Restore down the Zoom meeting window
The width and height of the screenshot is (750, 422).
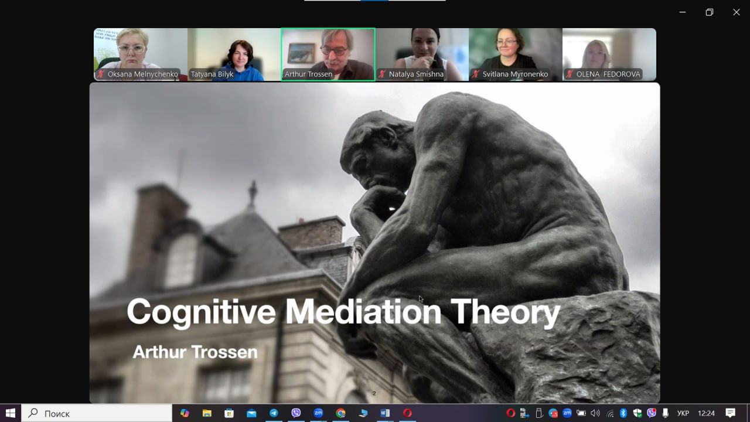click(710, 12)
